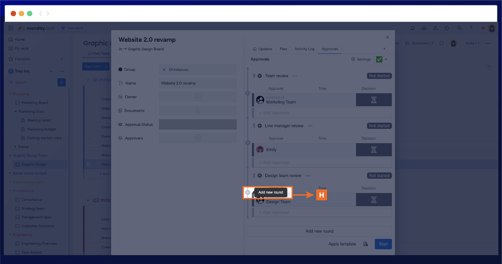Click the save template icon beside Apply template
The height and width of the screenshot is (264, 502).
[x=366, y=244]
